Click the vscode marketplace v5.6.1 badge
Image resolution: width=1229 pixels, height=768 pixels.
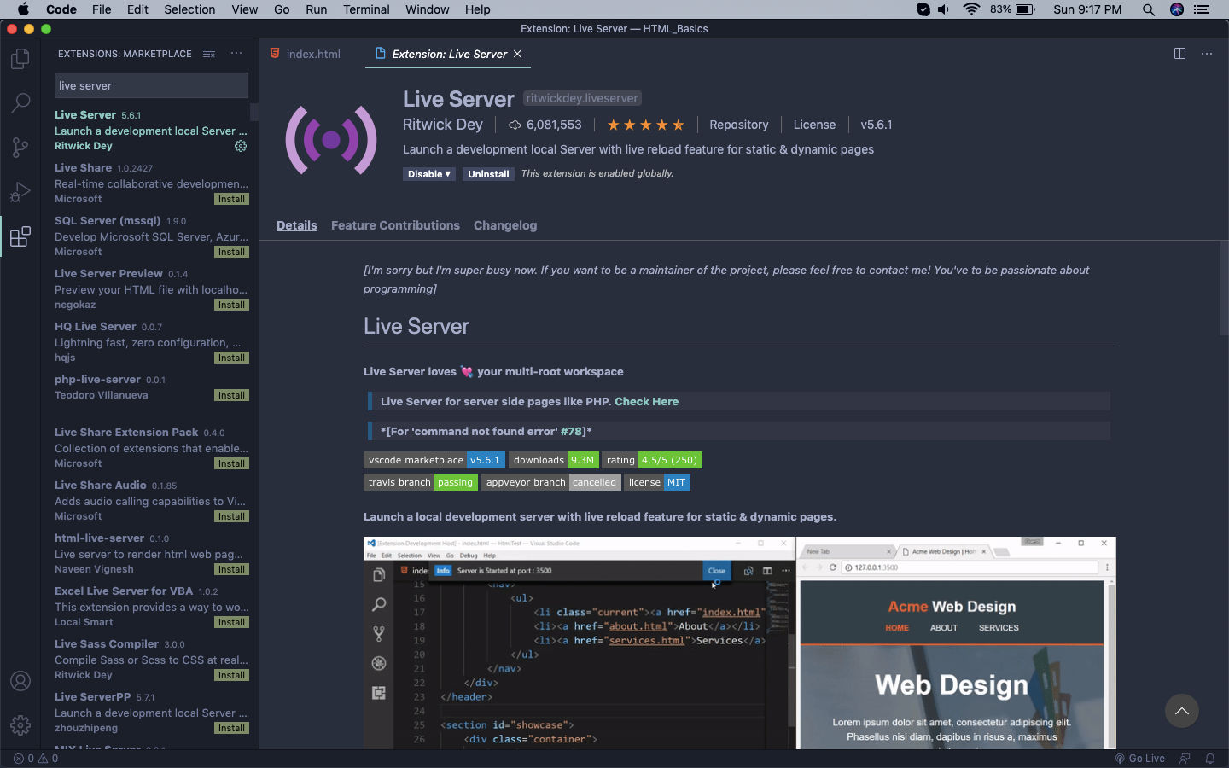[434, 460]
